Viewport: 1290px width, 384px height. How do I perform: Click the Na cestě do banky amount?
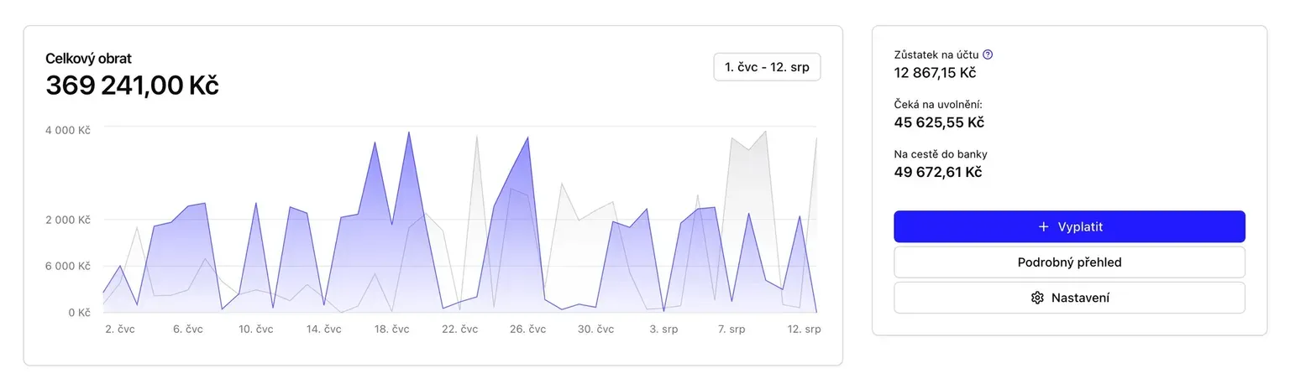(x=938, y=172)
